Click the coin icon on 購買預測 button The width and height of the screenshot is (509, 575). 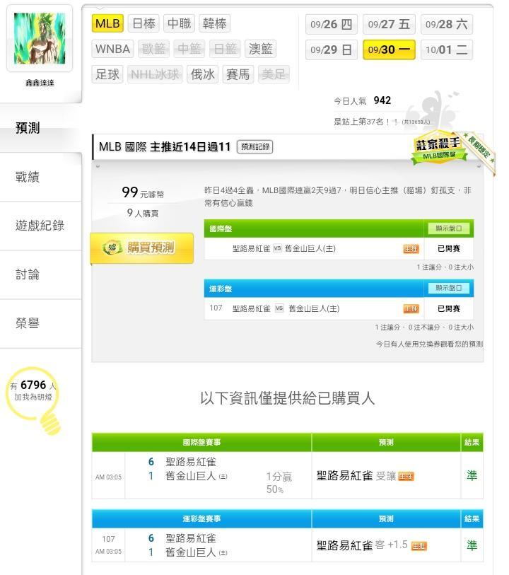click(112, 248)
